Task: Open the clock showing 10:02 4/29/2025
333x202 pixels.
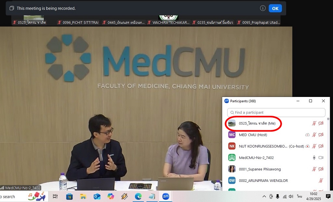Action: (x=313, y=196)
